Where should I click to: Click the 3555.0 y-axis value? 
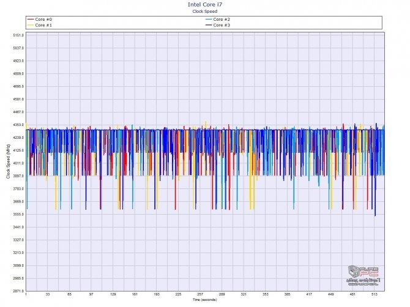(18, 214)
